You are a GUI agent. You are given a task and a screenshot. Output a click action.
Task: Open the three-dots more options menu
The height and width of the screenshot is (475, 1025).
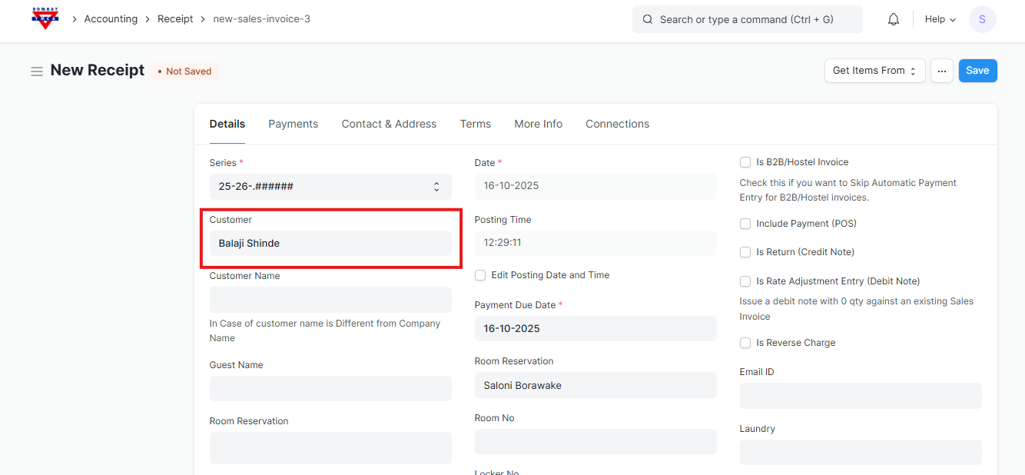point(941,71)
